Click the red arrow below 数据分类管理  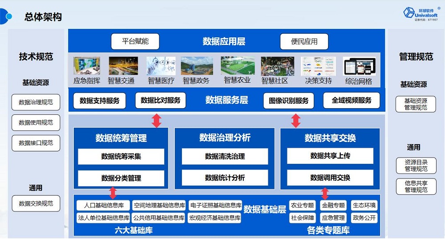pyautogui.click(x=113, y=193)
